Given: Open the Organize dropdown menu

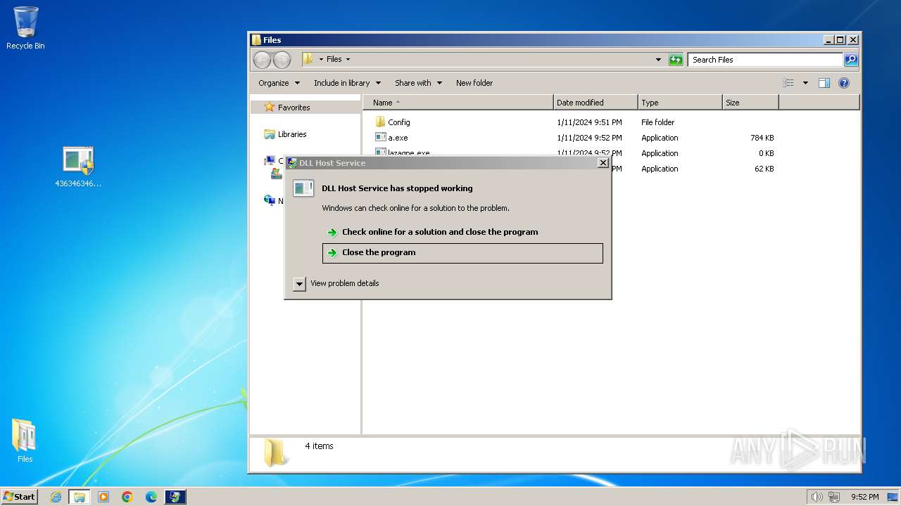Looking at the screenshot, I should click(x=279, y=83).
